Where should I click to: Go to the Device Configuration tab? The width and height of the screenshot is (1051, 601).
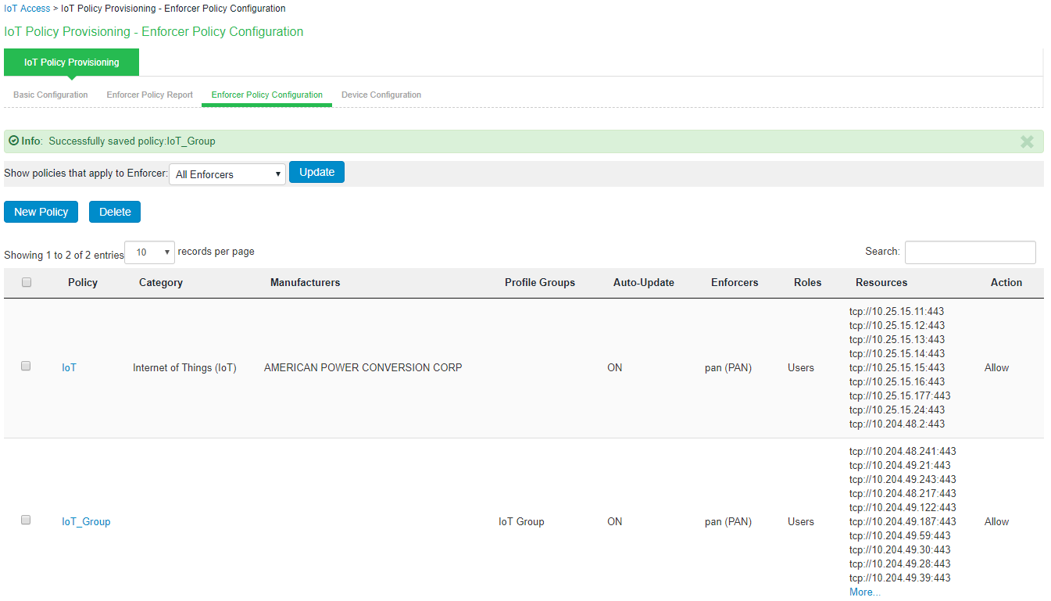coord(381,95)
